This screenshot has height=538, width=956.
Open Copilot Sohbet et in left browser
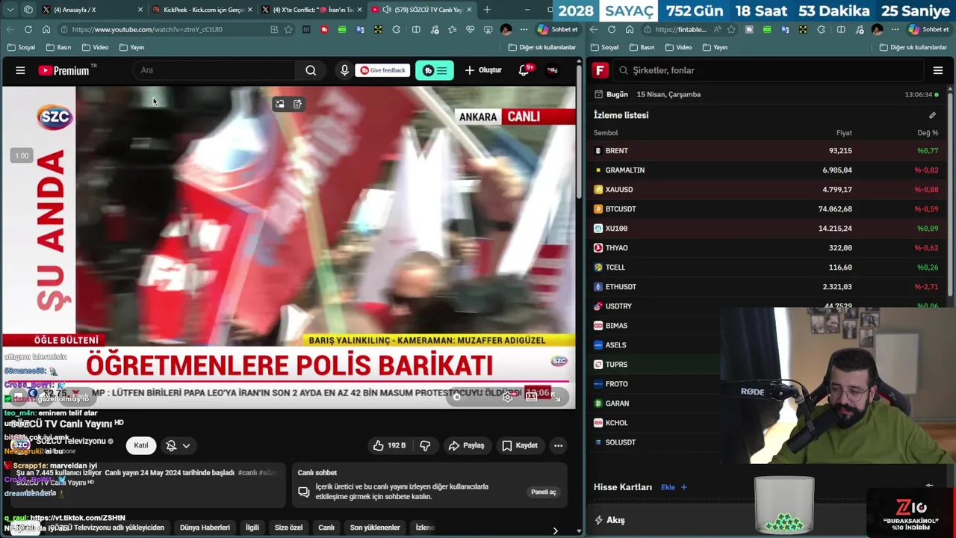click(x=558, y=29)
